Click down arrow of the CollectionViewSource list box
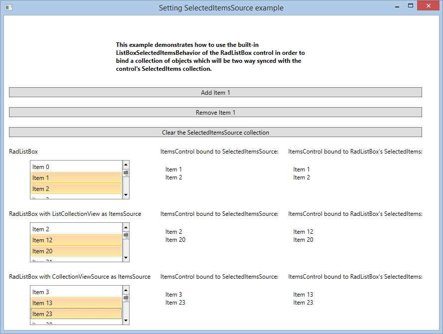443x334 pixels. tap(126, 321)
